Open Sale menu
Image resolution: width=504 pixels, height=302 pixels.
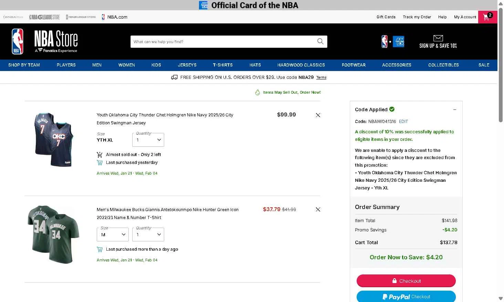[484, 65]
